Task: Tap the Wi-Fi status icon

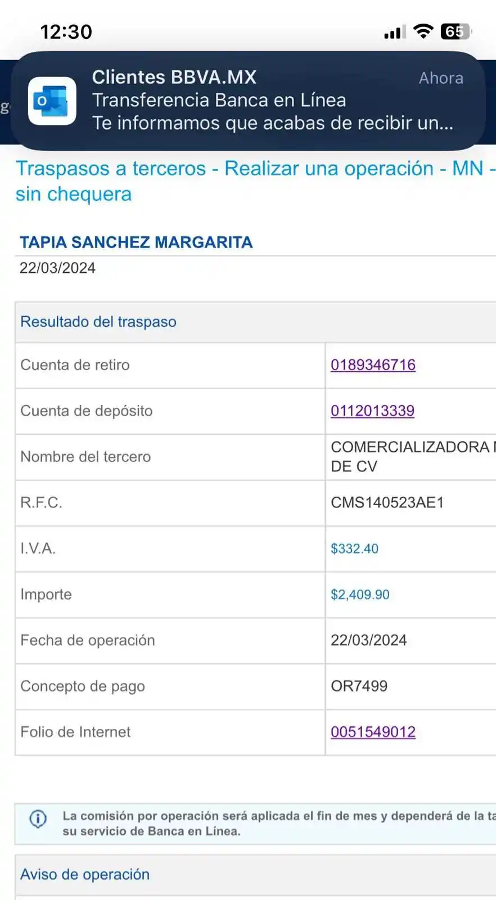Action: point(423,31)
